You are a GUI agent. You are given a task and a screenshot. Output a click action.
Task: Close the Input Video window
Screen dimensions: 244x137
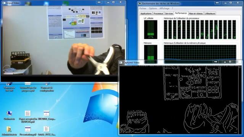click(120, 2)
